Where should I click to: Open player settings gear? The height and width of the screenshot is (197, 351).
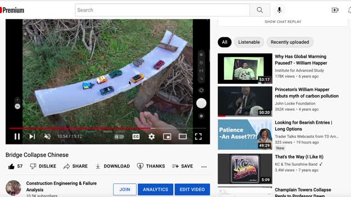[x=151, y=136]
